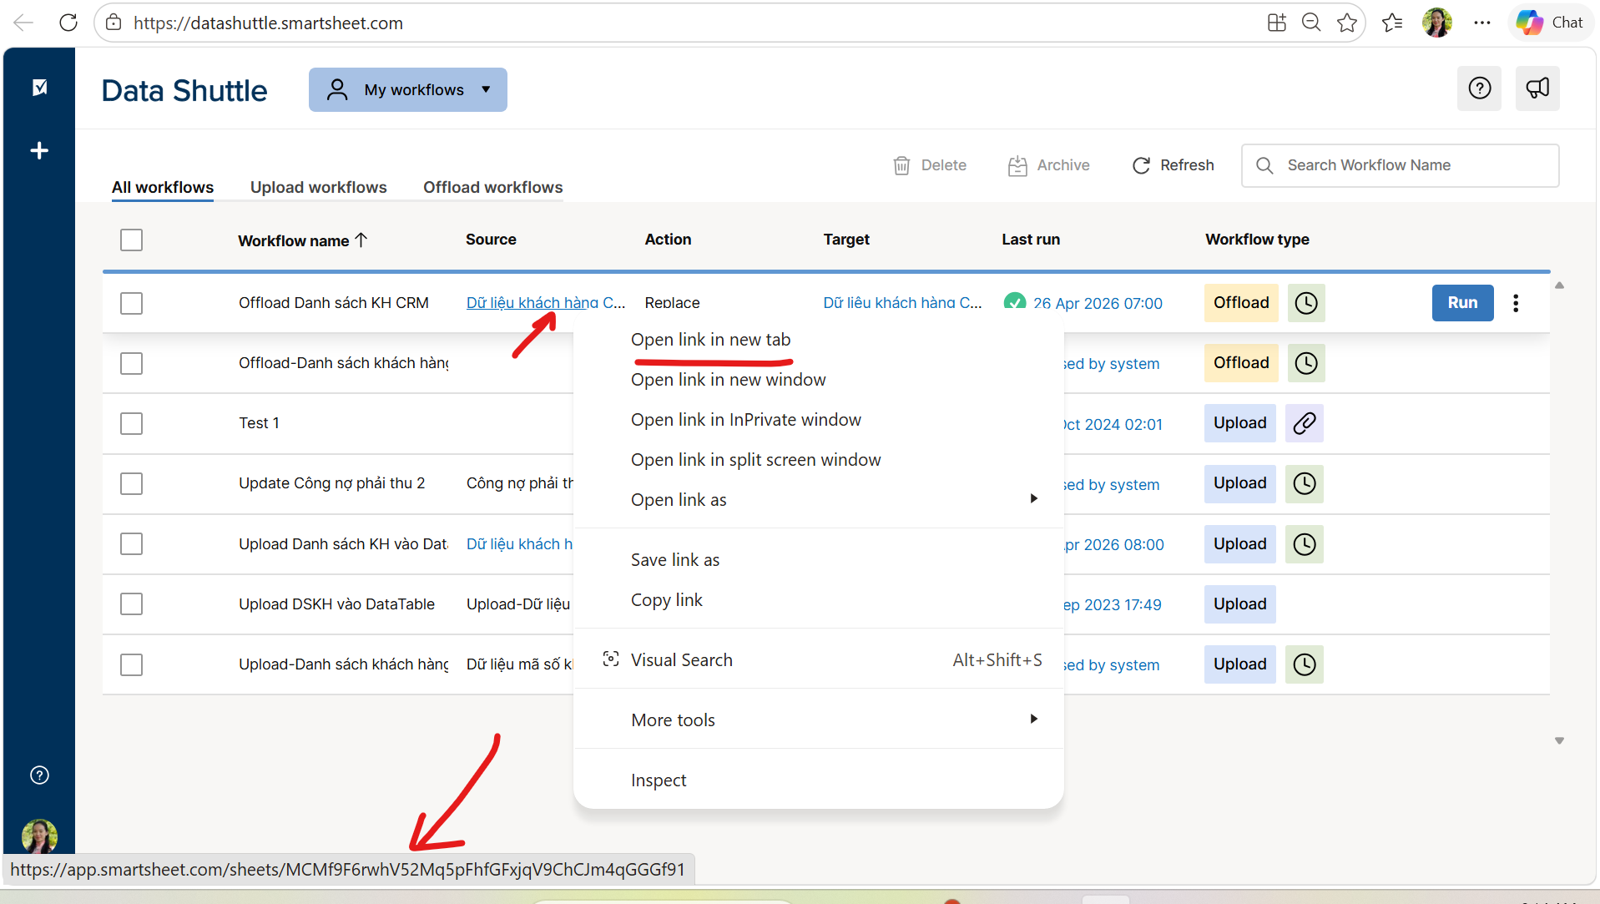Viewport: 1600px width, 904px height.
Task: Click the Run button
Action: point(1462,303)
